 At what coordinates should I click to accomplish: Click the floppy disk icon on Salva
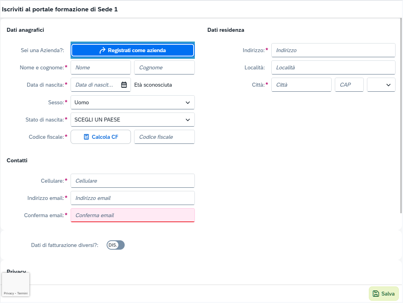(376, 294)
